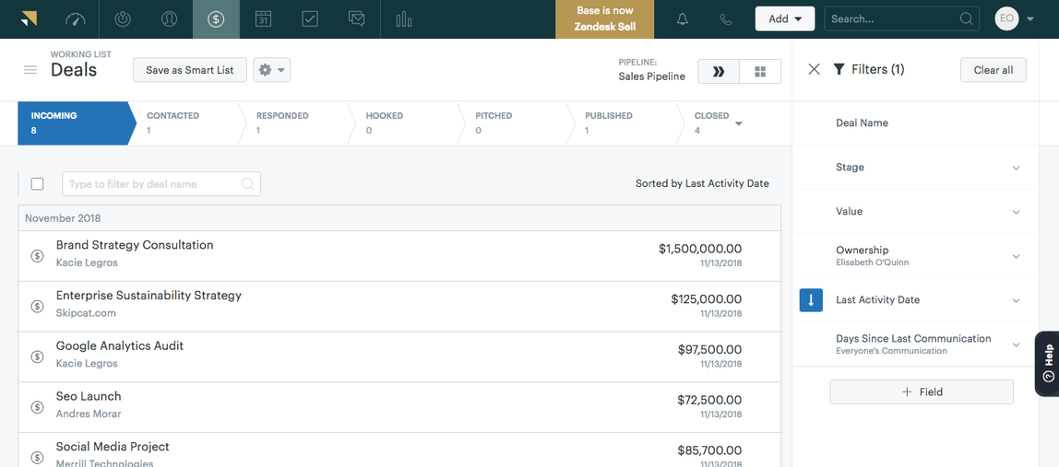Click the funnel icon beside Filters
The height and width of the screenshot is (467, 1059).
(839, 69)
